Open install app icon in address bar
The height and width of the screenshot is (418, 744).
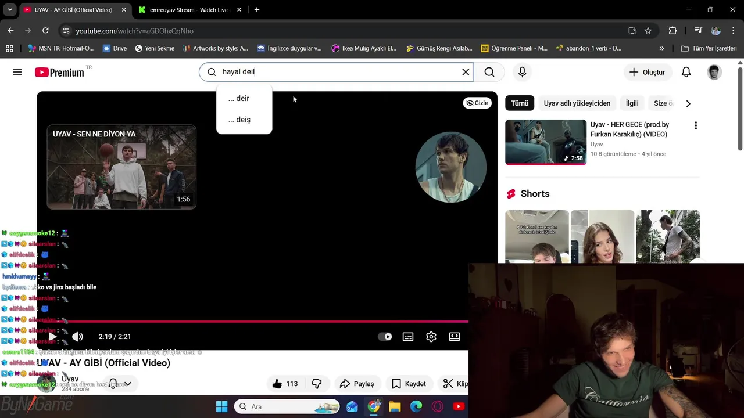point(632,31)
